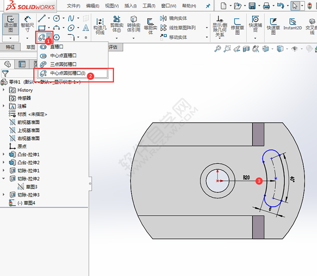Click the Save icon
317x276 pixels.
click(x=252, y=6)
